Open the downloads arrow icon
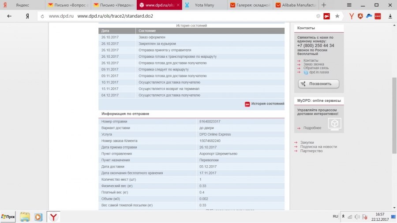 [390, 16]
